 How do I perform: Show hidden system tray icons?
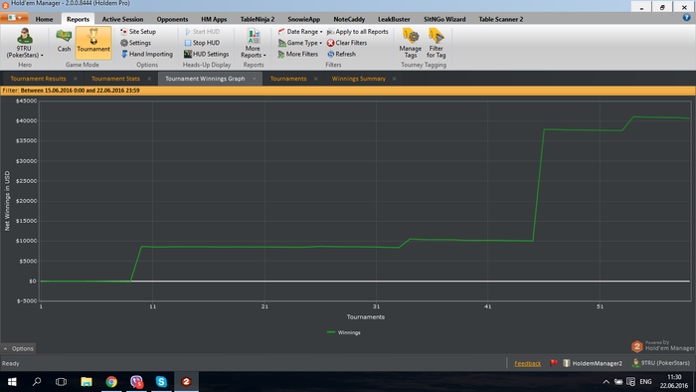606,382
